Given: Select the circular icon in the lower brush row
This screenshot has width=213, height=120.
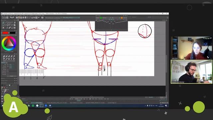Looking at the screenshot, I should pos(9,59).
